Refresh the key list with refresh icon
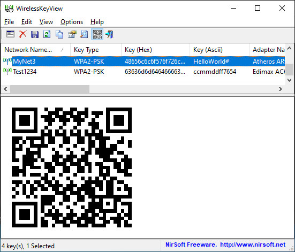This screenshot has width=295, height=252. click(47, 34)
